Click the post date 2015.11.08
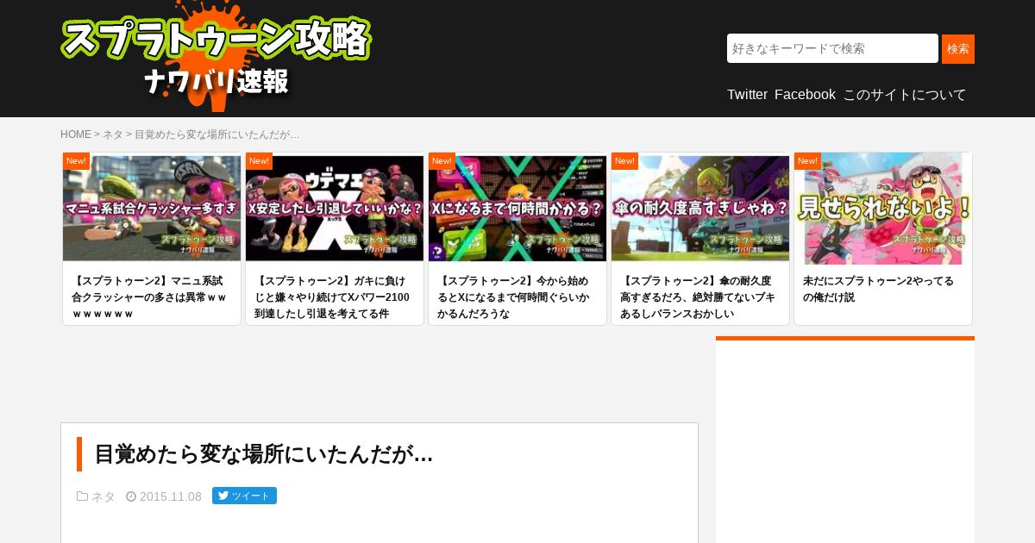 171,496
